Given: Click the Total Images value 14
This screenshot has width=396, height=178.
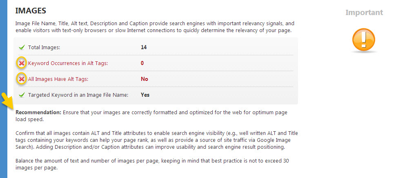Looking at the screenshot, I should 144,47.
